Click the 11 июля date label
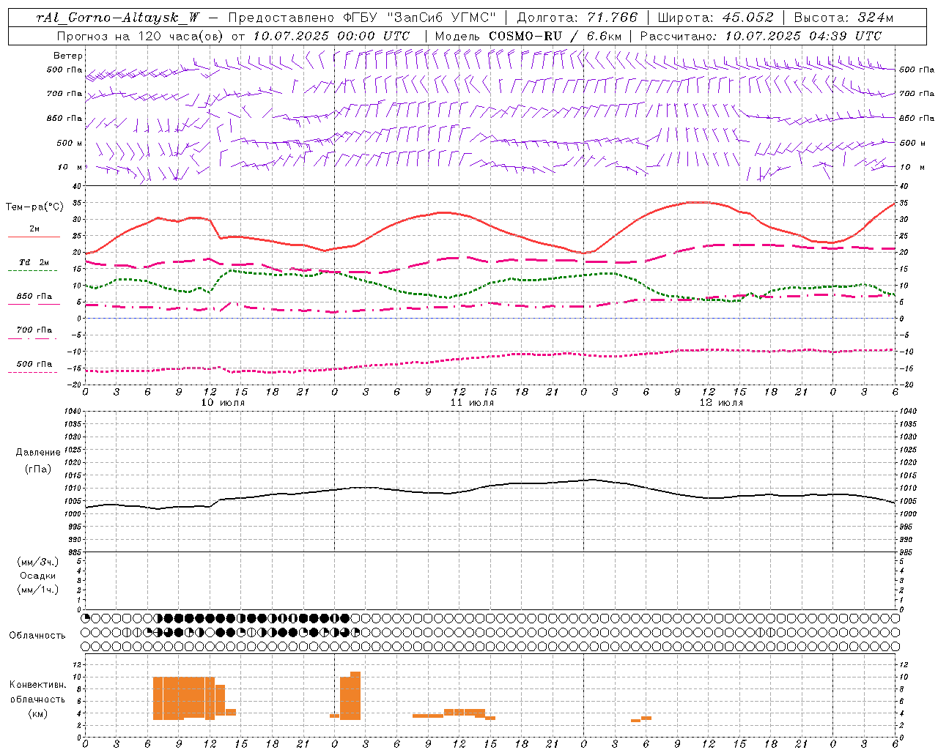The height and width of the screenshot is (750, 938). pyautogui.click(x=472, y=403)
